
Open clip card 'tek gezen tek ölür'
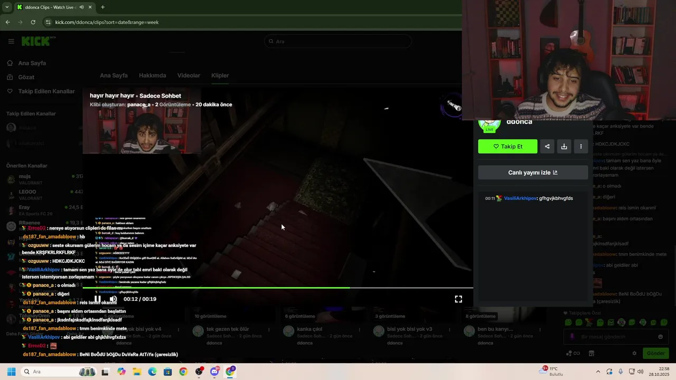point(229,329)
